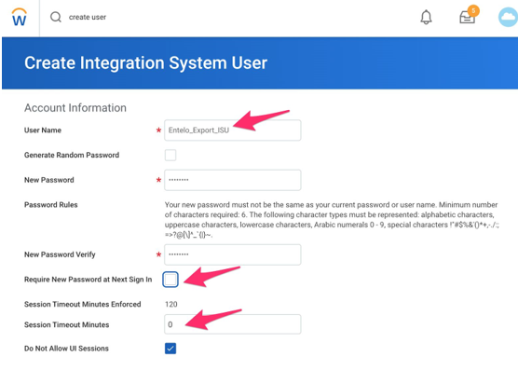Click the 'Generate Random Password' label

tap(72, 155)
